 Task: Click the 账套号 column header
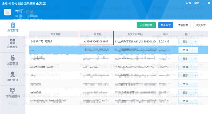pos(98,34)
